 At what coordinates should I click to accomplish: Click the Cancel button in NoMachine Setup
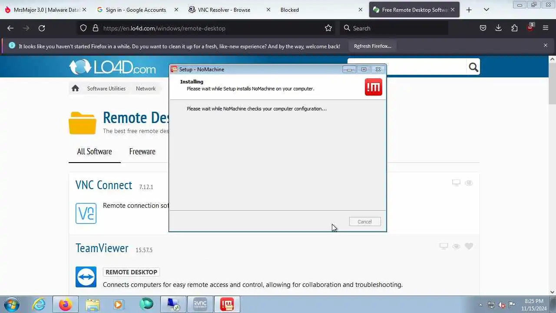pos(365,222)
